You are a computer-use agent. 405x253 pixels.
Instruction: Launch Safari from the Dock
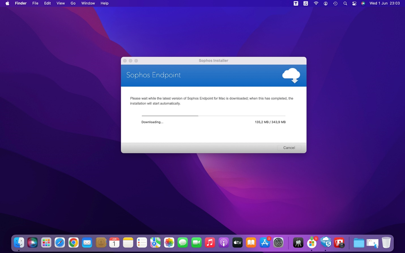pyautogui.click(x=60, y=243)
